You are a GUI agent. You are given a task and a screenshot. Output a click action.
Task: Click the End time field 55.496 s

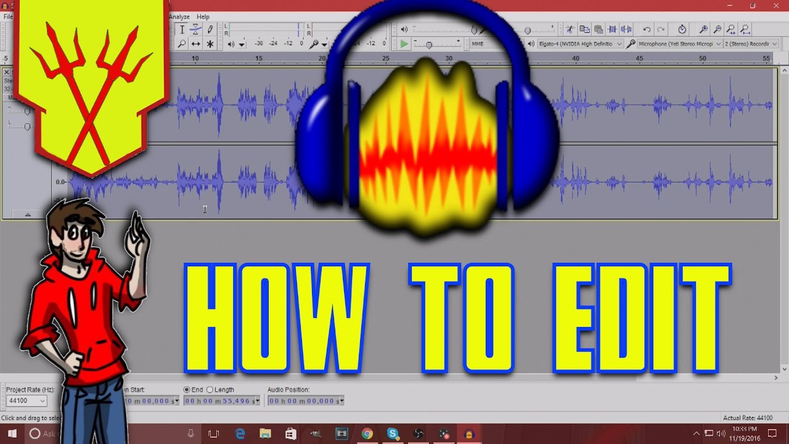point(223,401)
